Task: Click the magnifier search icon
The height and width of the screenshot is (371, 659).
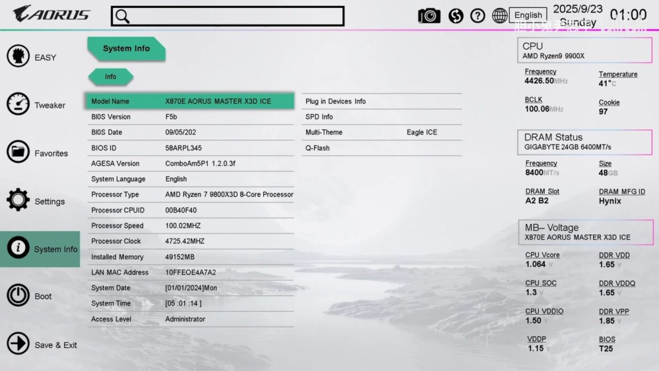Action: [122, 16]
